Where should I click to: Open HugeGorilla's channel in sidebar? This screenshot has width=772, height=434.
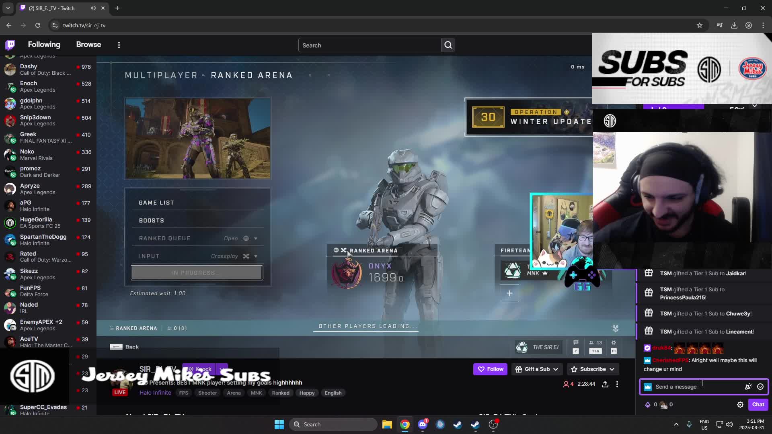pos(48,223)
